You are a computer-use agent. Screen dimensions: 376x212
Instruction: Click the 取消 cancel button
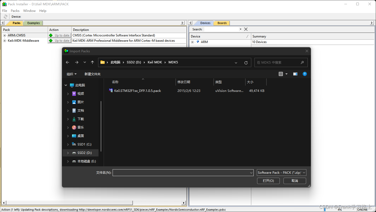(x=295, y=181)
